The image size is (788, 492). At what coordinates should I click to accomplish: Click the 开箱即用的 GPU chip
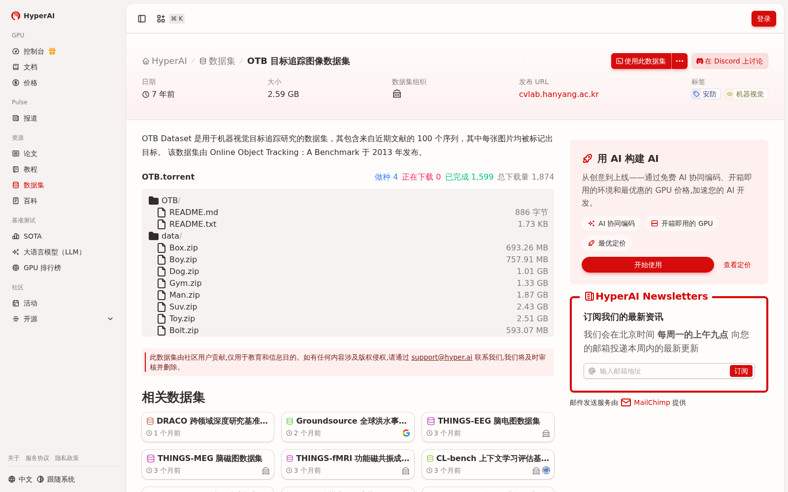(x=682, y=223)
